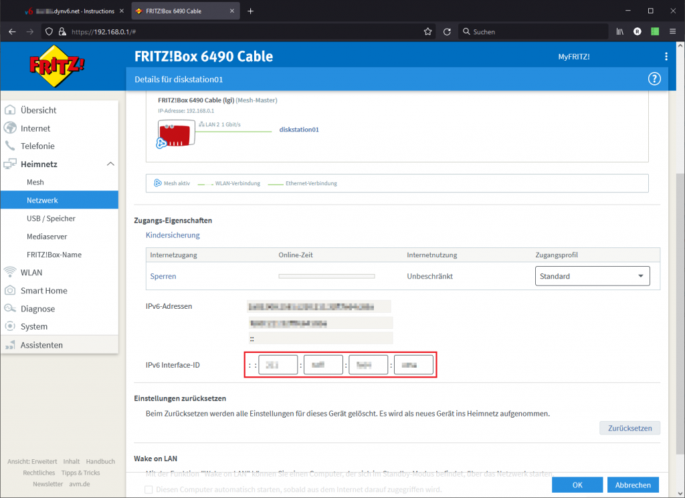Click the WLAN antenna icon

click(11, 272)
